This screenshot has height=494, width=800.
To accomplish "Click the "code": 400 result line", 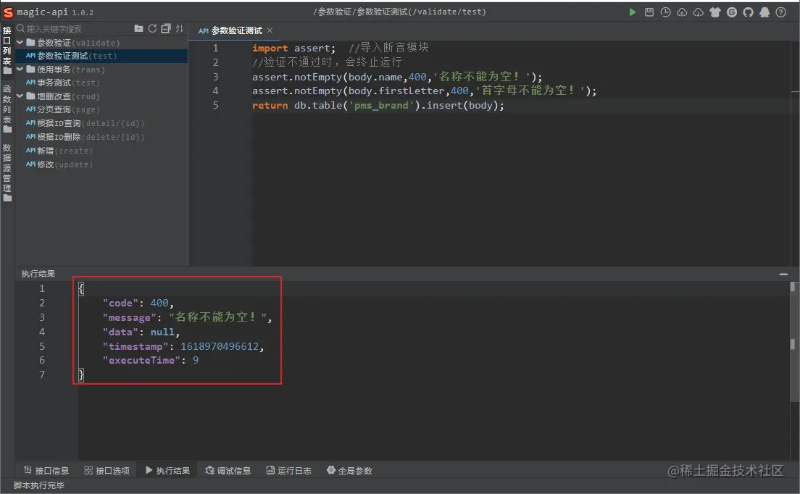I will (138, 303).
